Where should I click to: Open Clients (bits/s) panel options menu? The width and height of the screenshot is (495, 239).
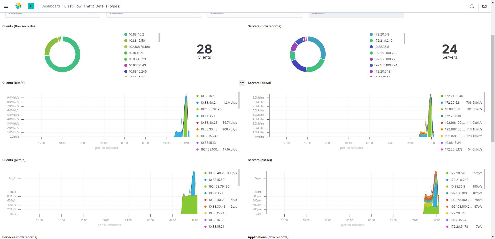(x=242, y=83)
